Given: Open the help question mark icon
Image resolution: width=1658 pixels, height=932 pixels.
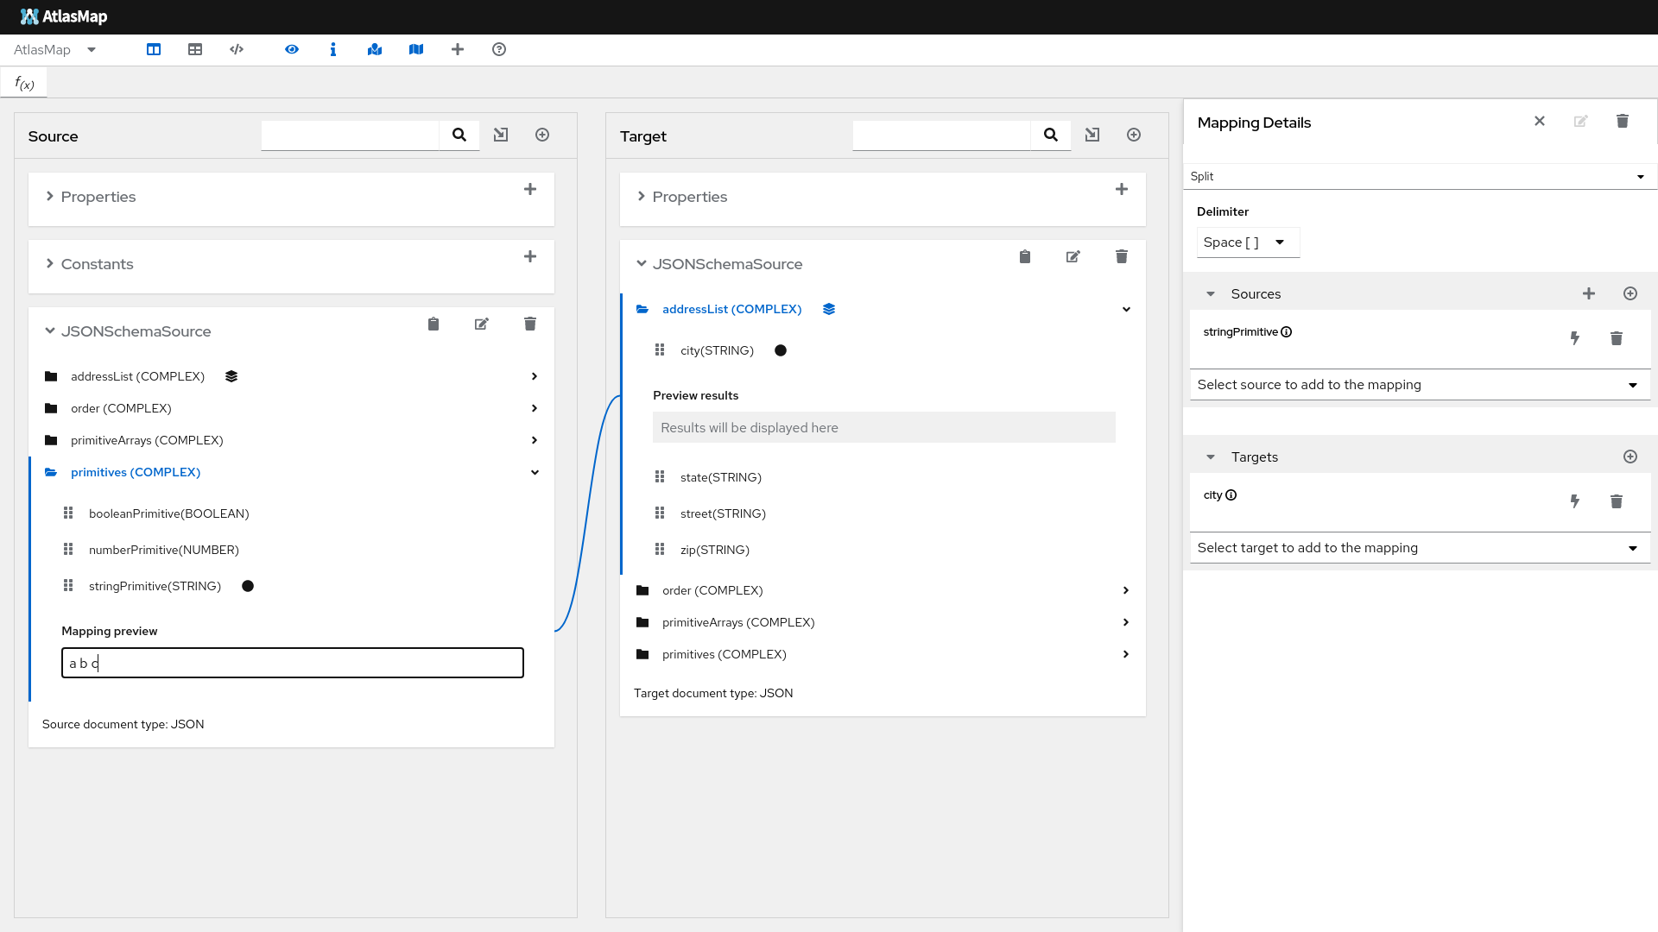Looking at the screenshot, I should point(499,49).
